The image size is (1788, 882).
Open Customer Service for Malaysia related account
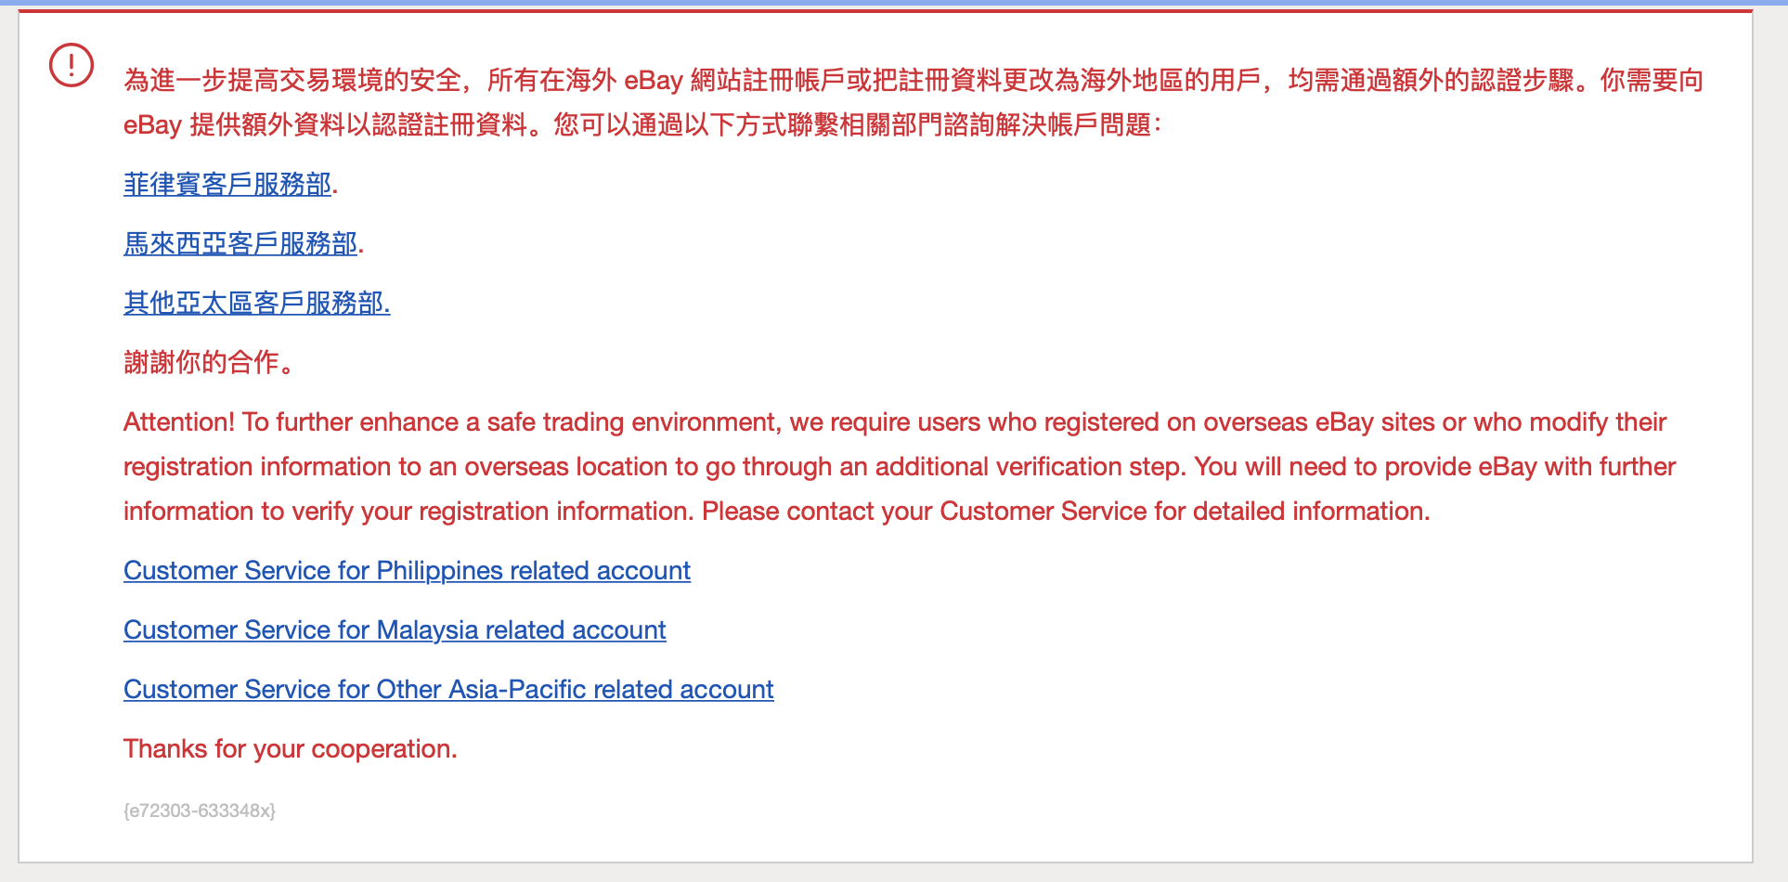pyautogui.click(x=395, y=629)
